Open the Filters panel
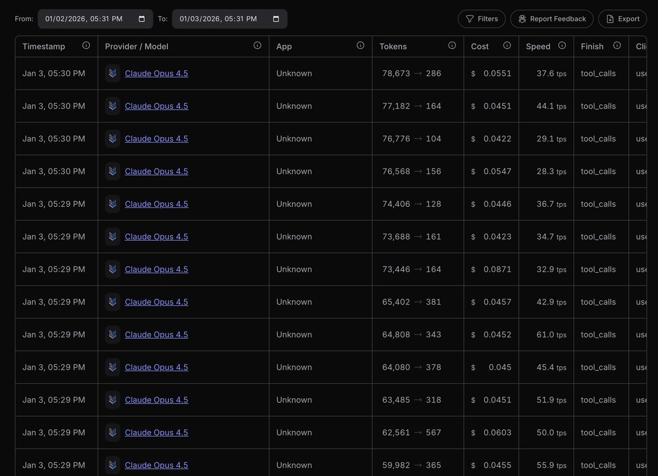This screenshot has width=658, height=476. point(481,18)
